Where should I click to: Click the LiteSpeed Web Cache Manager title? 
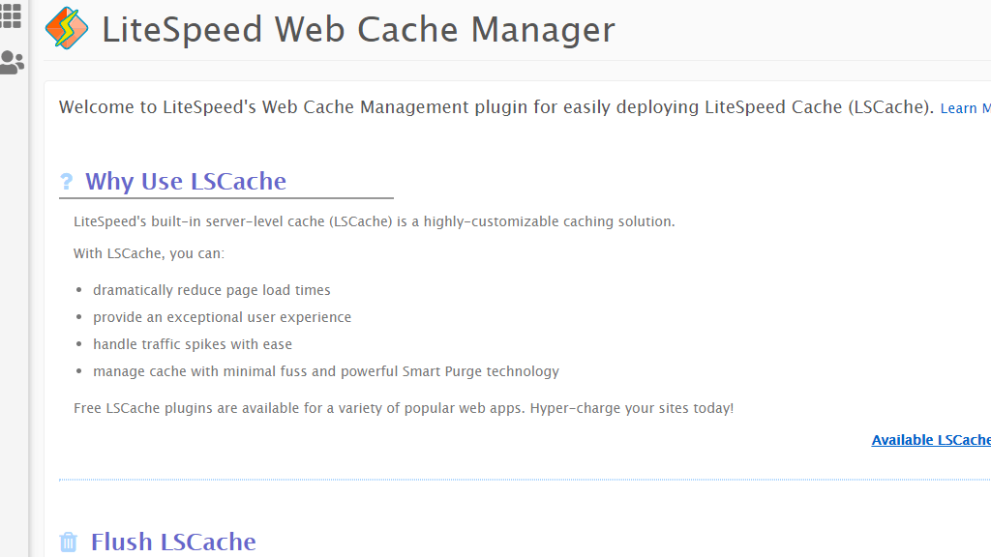click(358, 30)
